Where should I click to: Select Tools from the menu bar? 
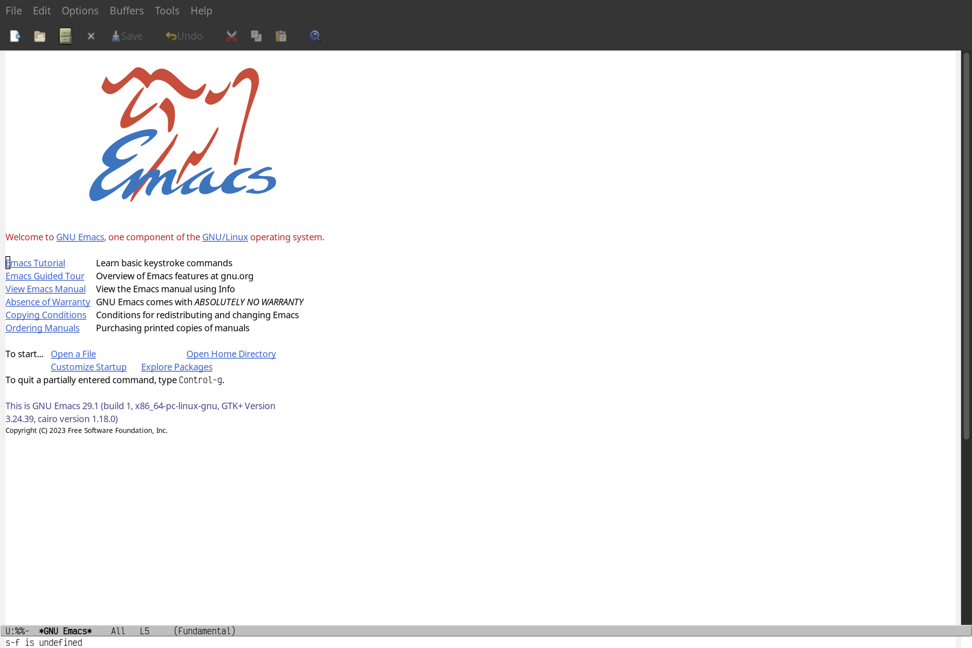coord(167,10)
